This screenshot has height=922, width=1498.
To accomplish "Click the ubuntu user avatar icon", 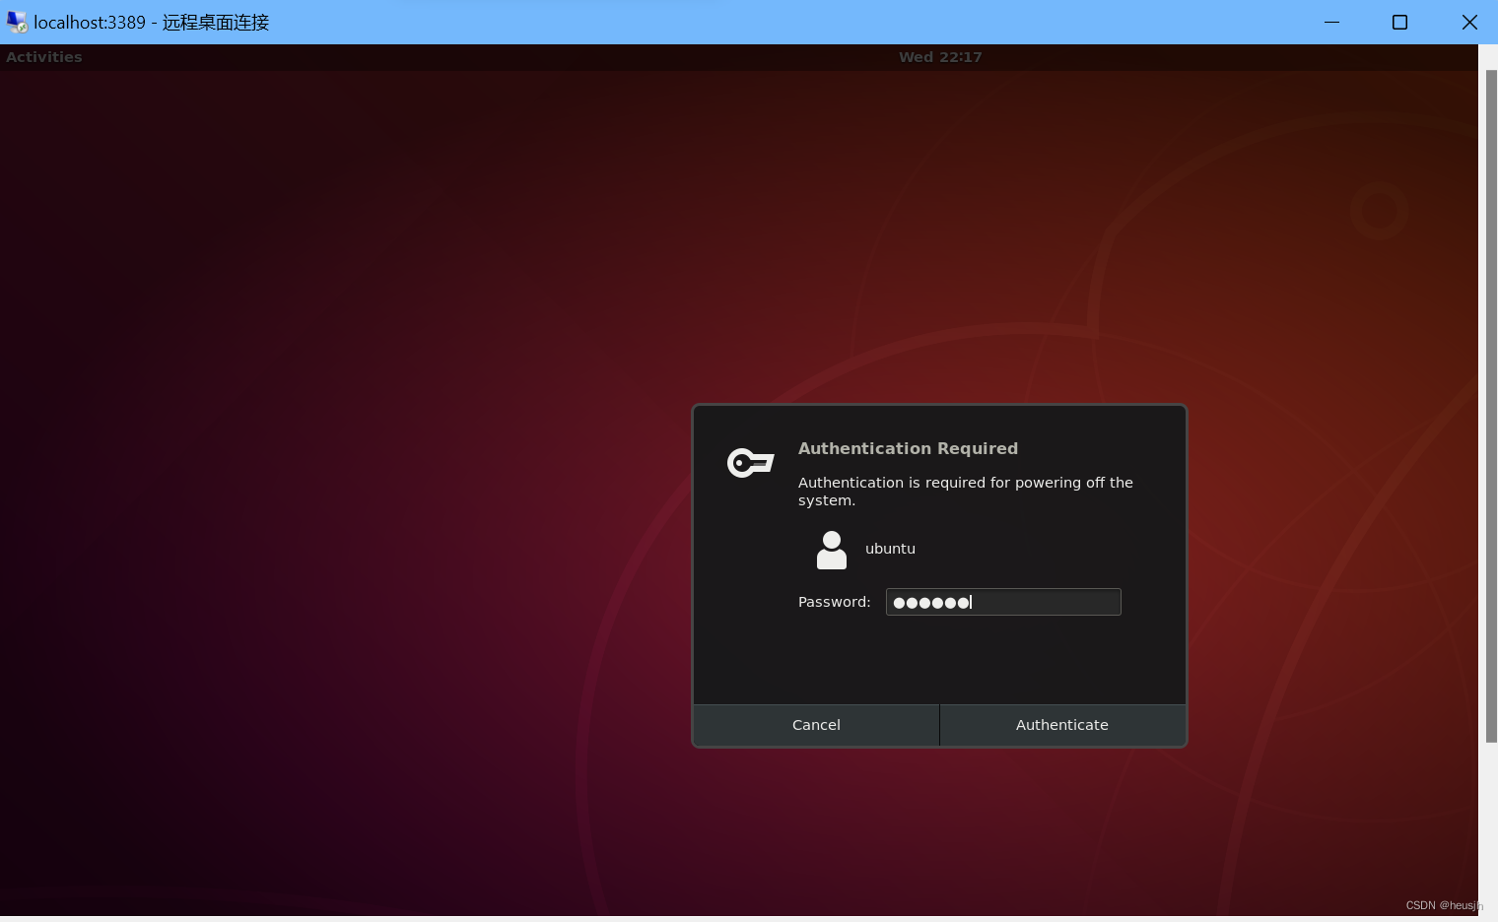I will (832, 550).
